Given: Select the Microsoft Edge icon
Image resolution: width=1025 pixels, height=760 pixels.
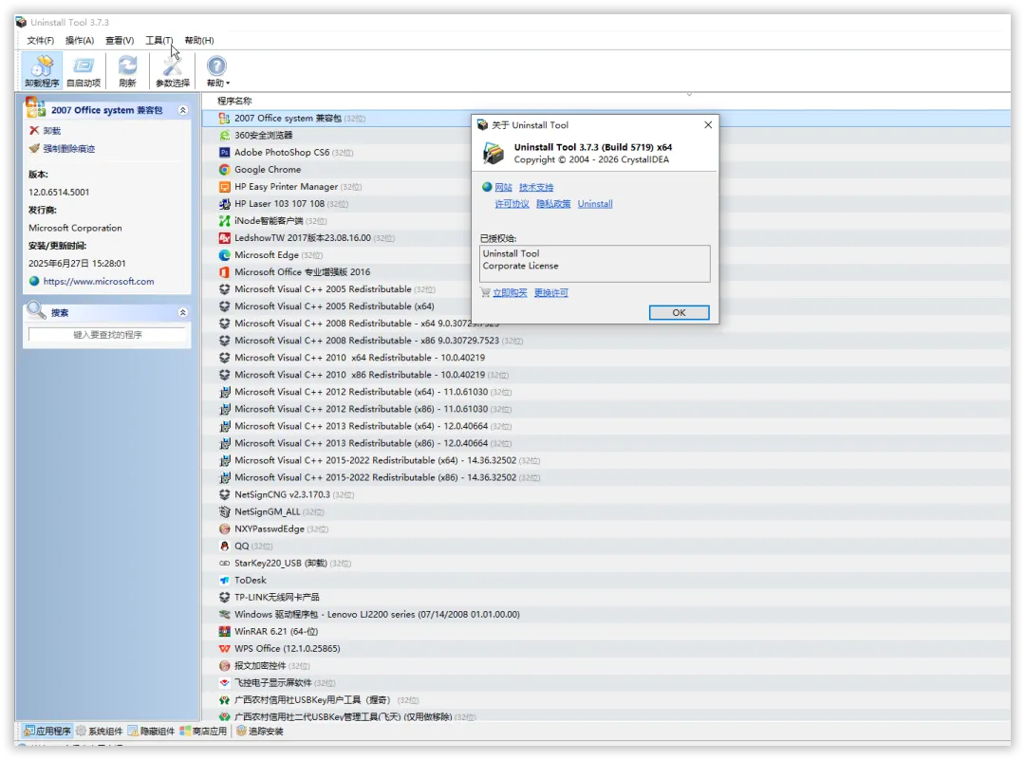Looking at the screenshot, I should [224, 255].
